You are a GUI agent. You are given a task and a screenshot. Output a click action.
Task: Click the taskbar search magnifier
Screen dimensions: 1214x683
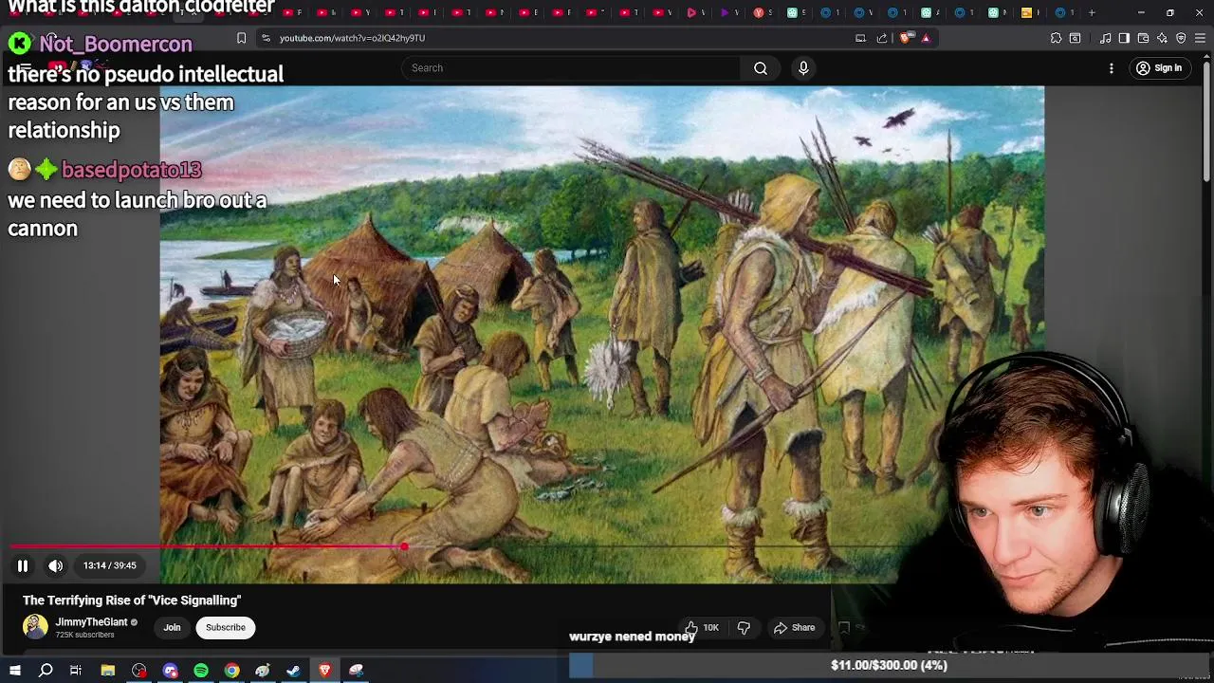[x=46, y=671]
